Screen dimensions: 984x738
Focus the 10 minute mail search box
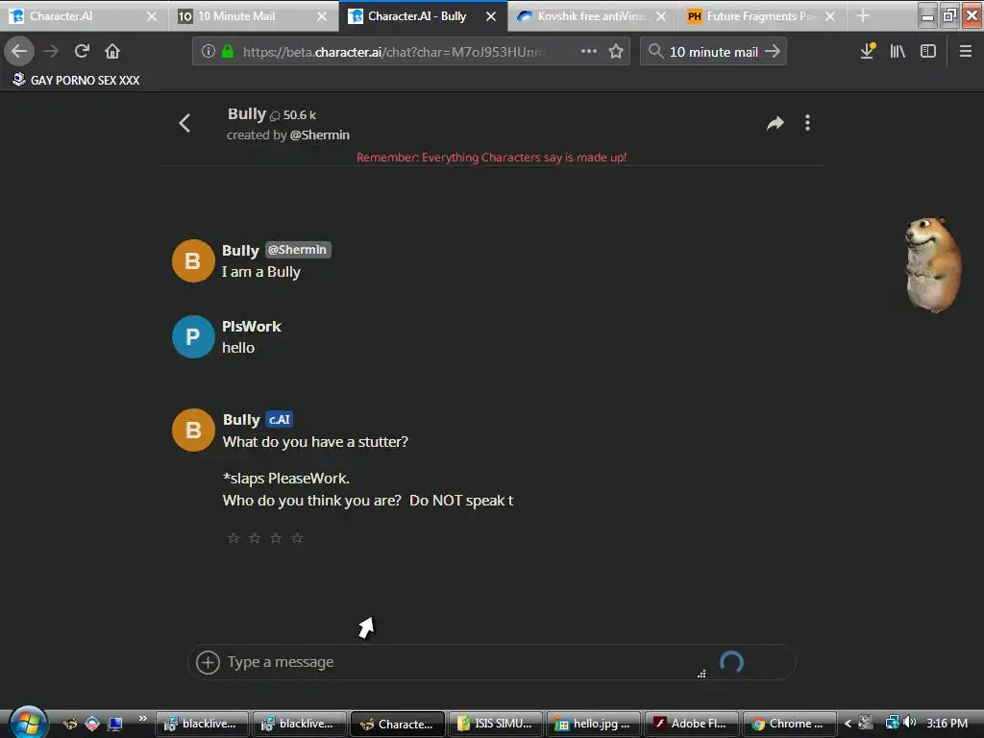(714, 52)
